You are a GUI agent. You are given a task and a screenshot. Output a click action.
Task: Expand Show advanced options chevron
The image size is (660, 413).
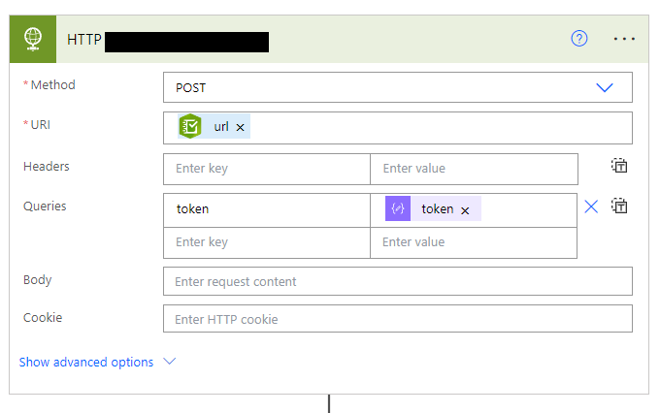(x=170, y=362)
